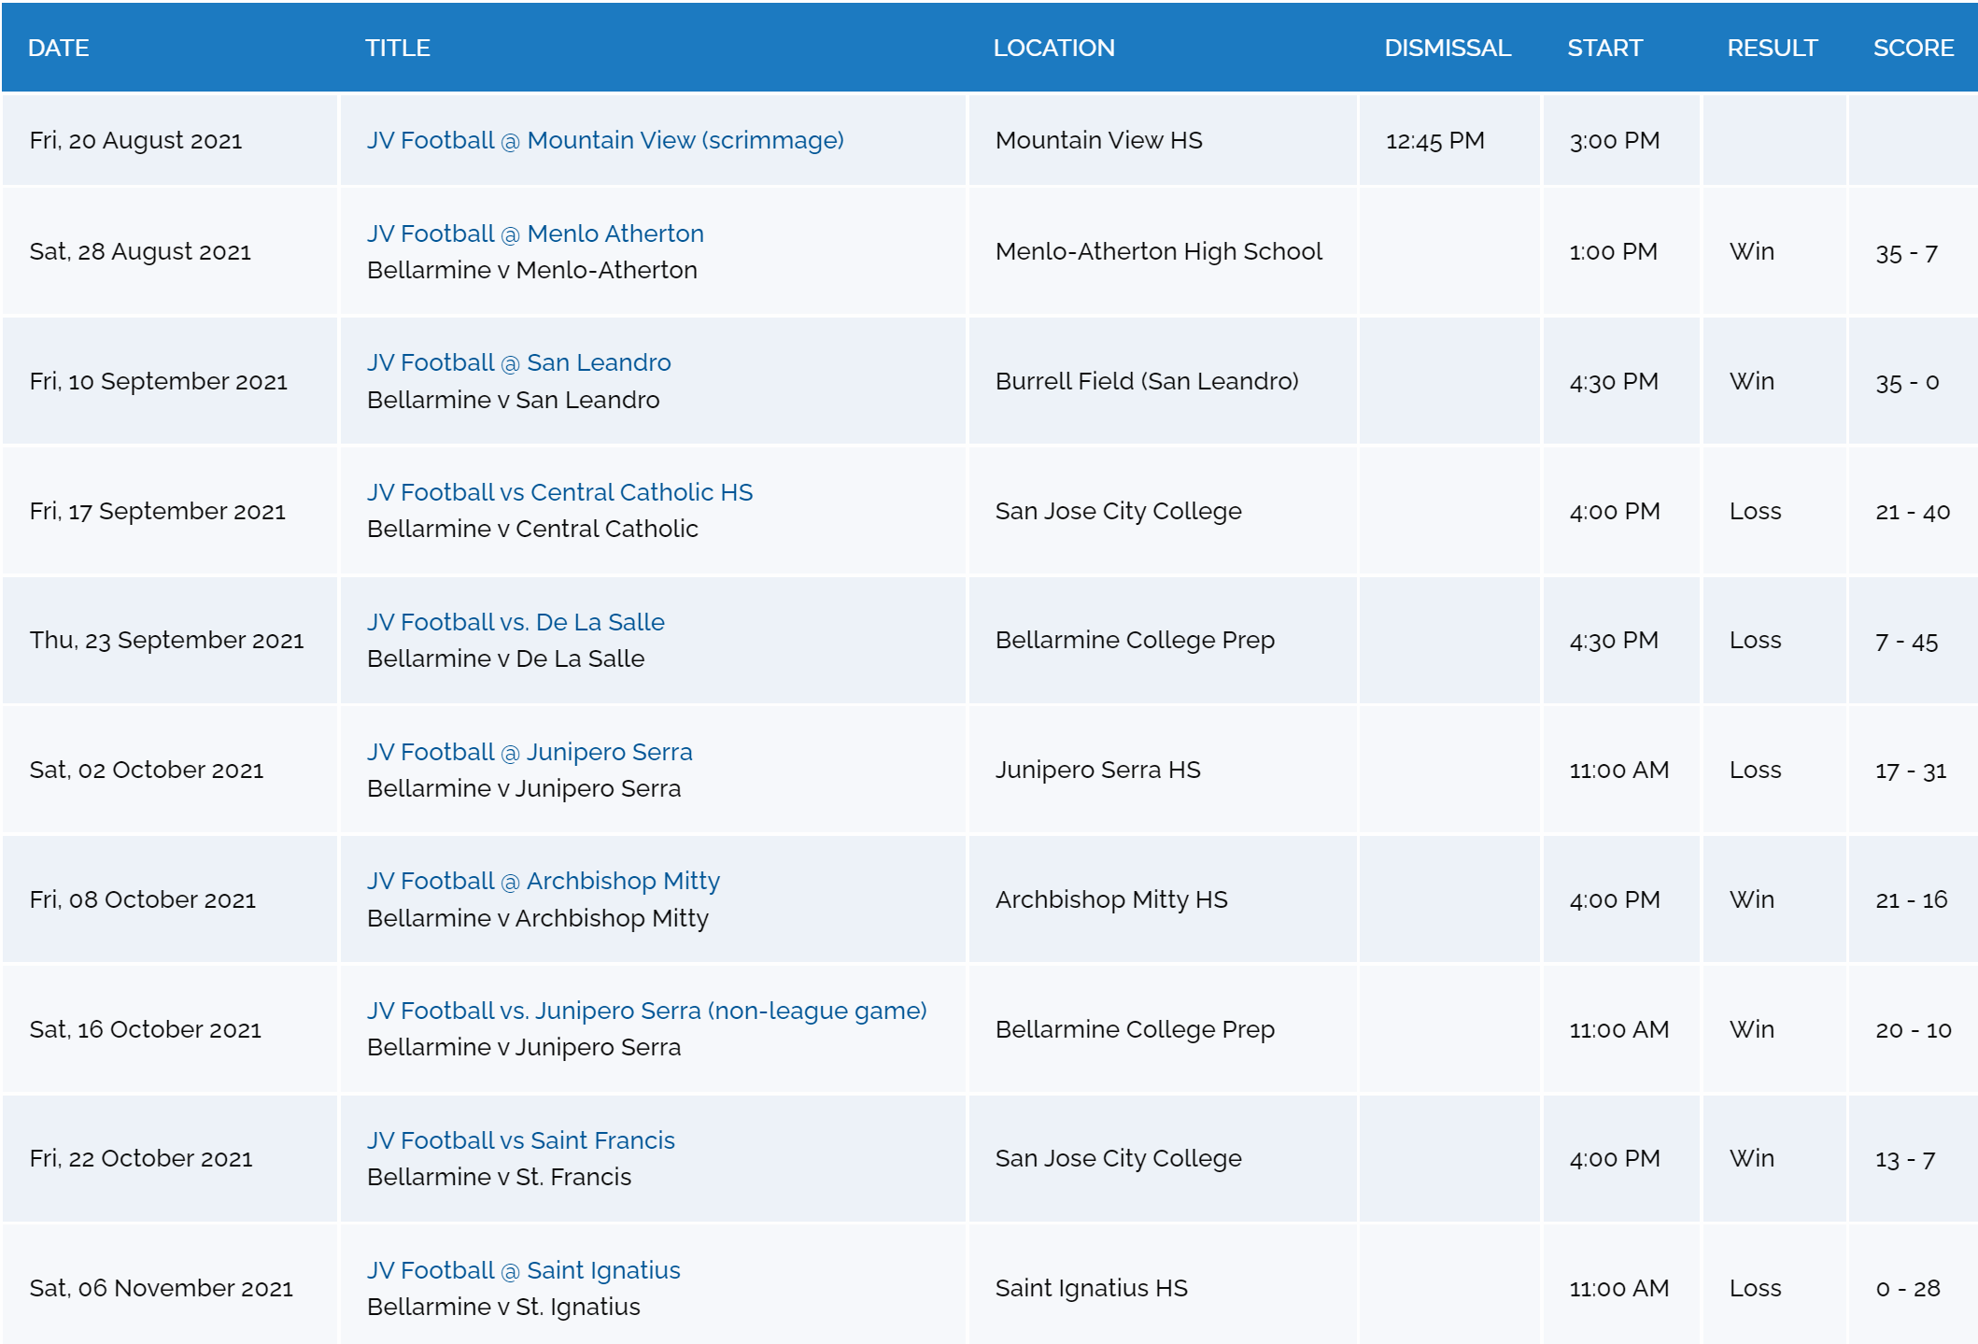Click the 1:00 PM start time
Viewport: 1978px width, 1344px height.
coord(1613,251)
